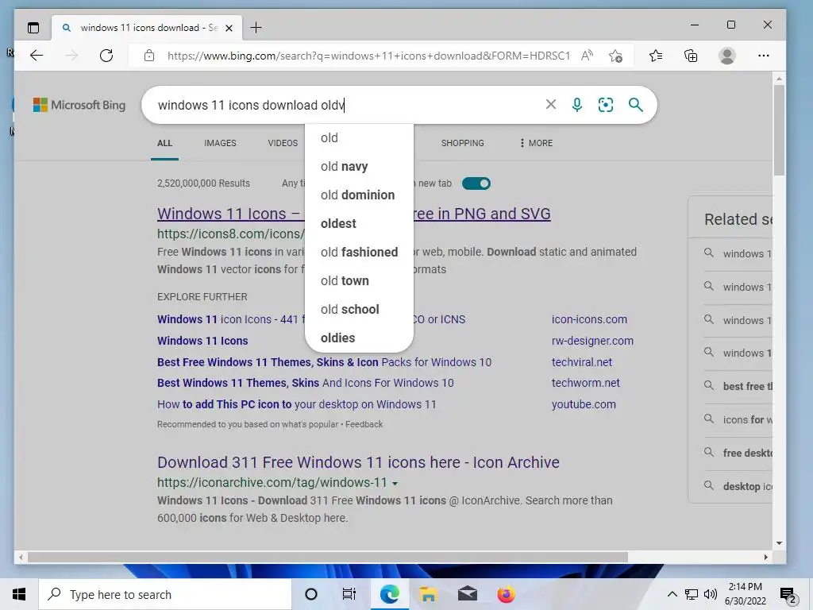Switch to the SHOPPING tab

463,143
